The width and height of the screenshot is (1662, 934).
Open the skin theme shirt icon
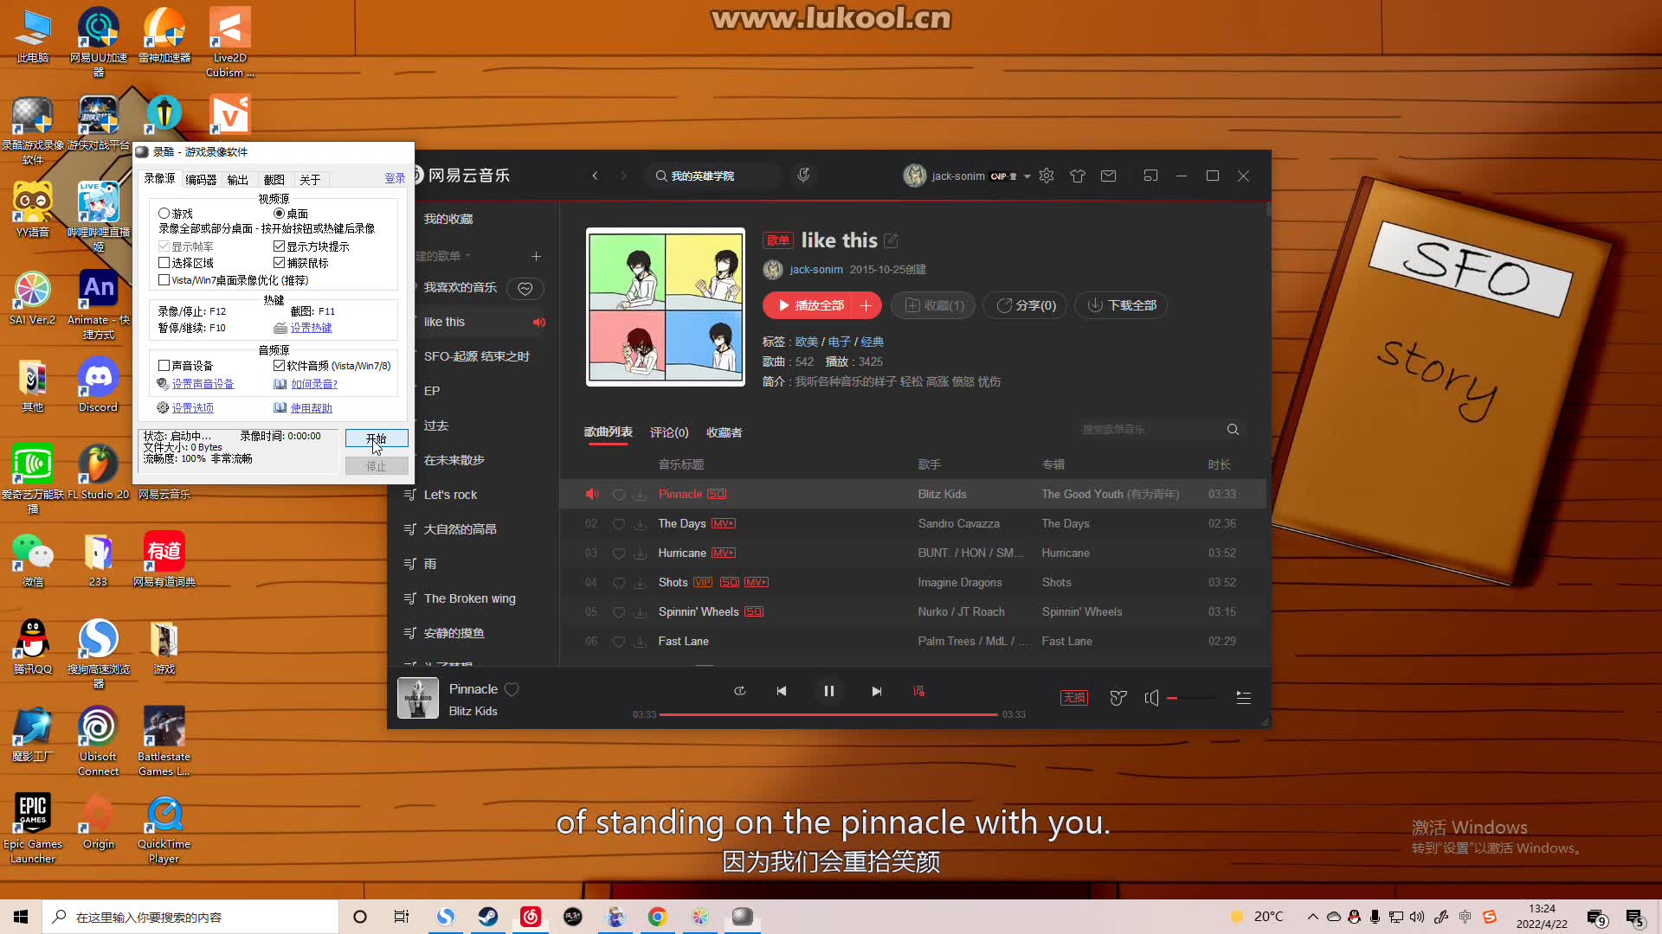1078,176
